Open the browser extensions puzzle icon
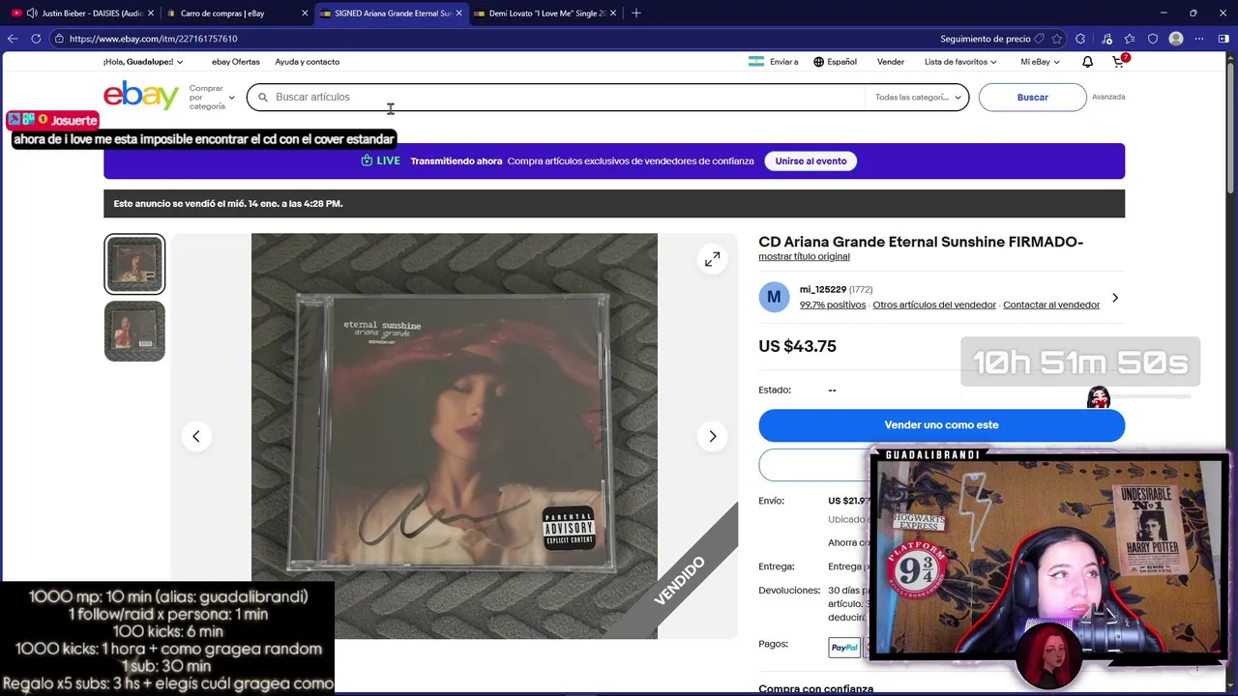This screenshot has width=1238, height=696. (1080, 39)
